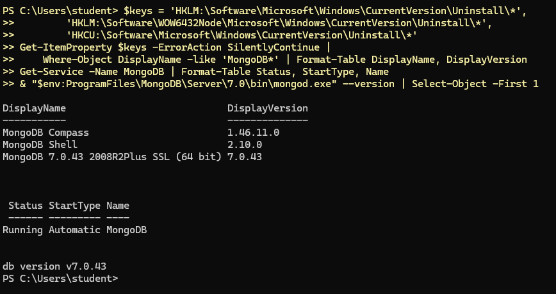556x294 pixels.
Task: Click the version value '1.46.11.0'
Action: pos(253,133)
